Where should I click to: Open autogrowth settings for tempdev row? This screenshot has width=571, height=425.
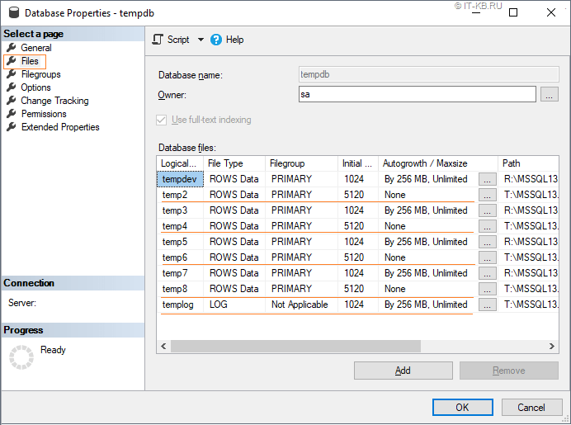(x=488, y=179)
